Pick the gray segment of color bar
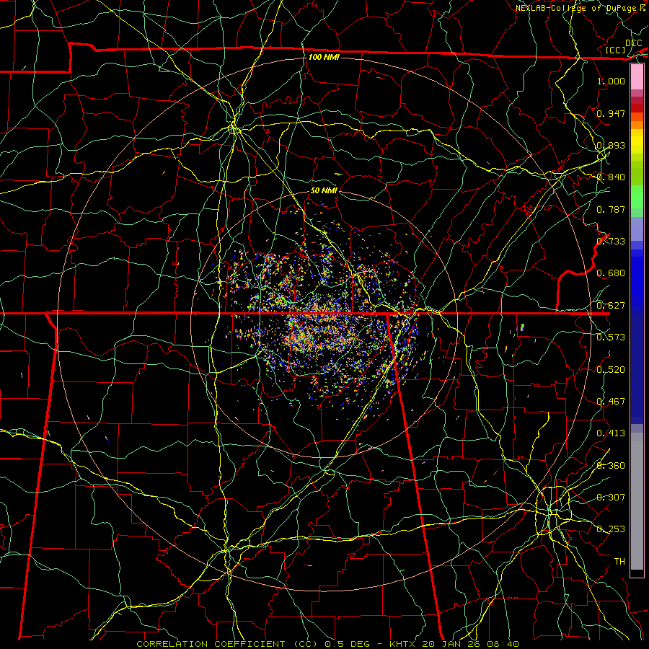Screen dimensions: 649x649 637,501
